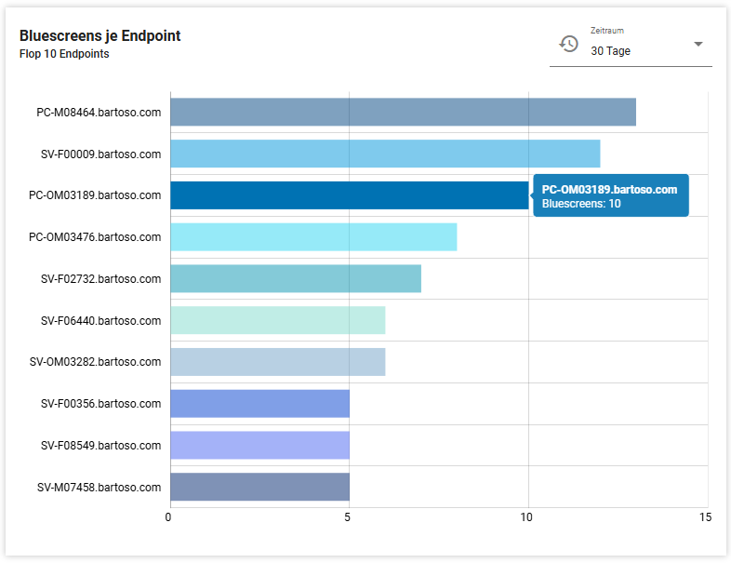Select the bar for SV-OM03282.bartoso.com
This screenshot has height=563, width=731.
277,362
